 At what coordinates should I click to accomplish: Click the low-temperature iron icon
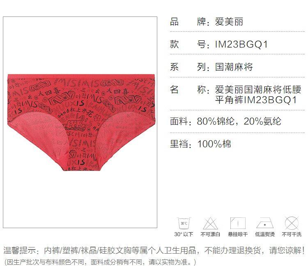(x=265, y=223)
